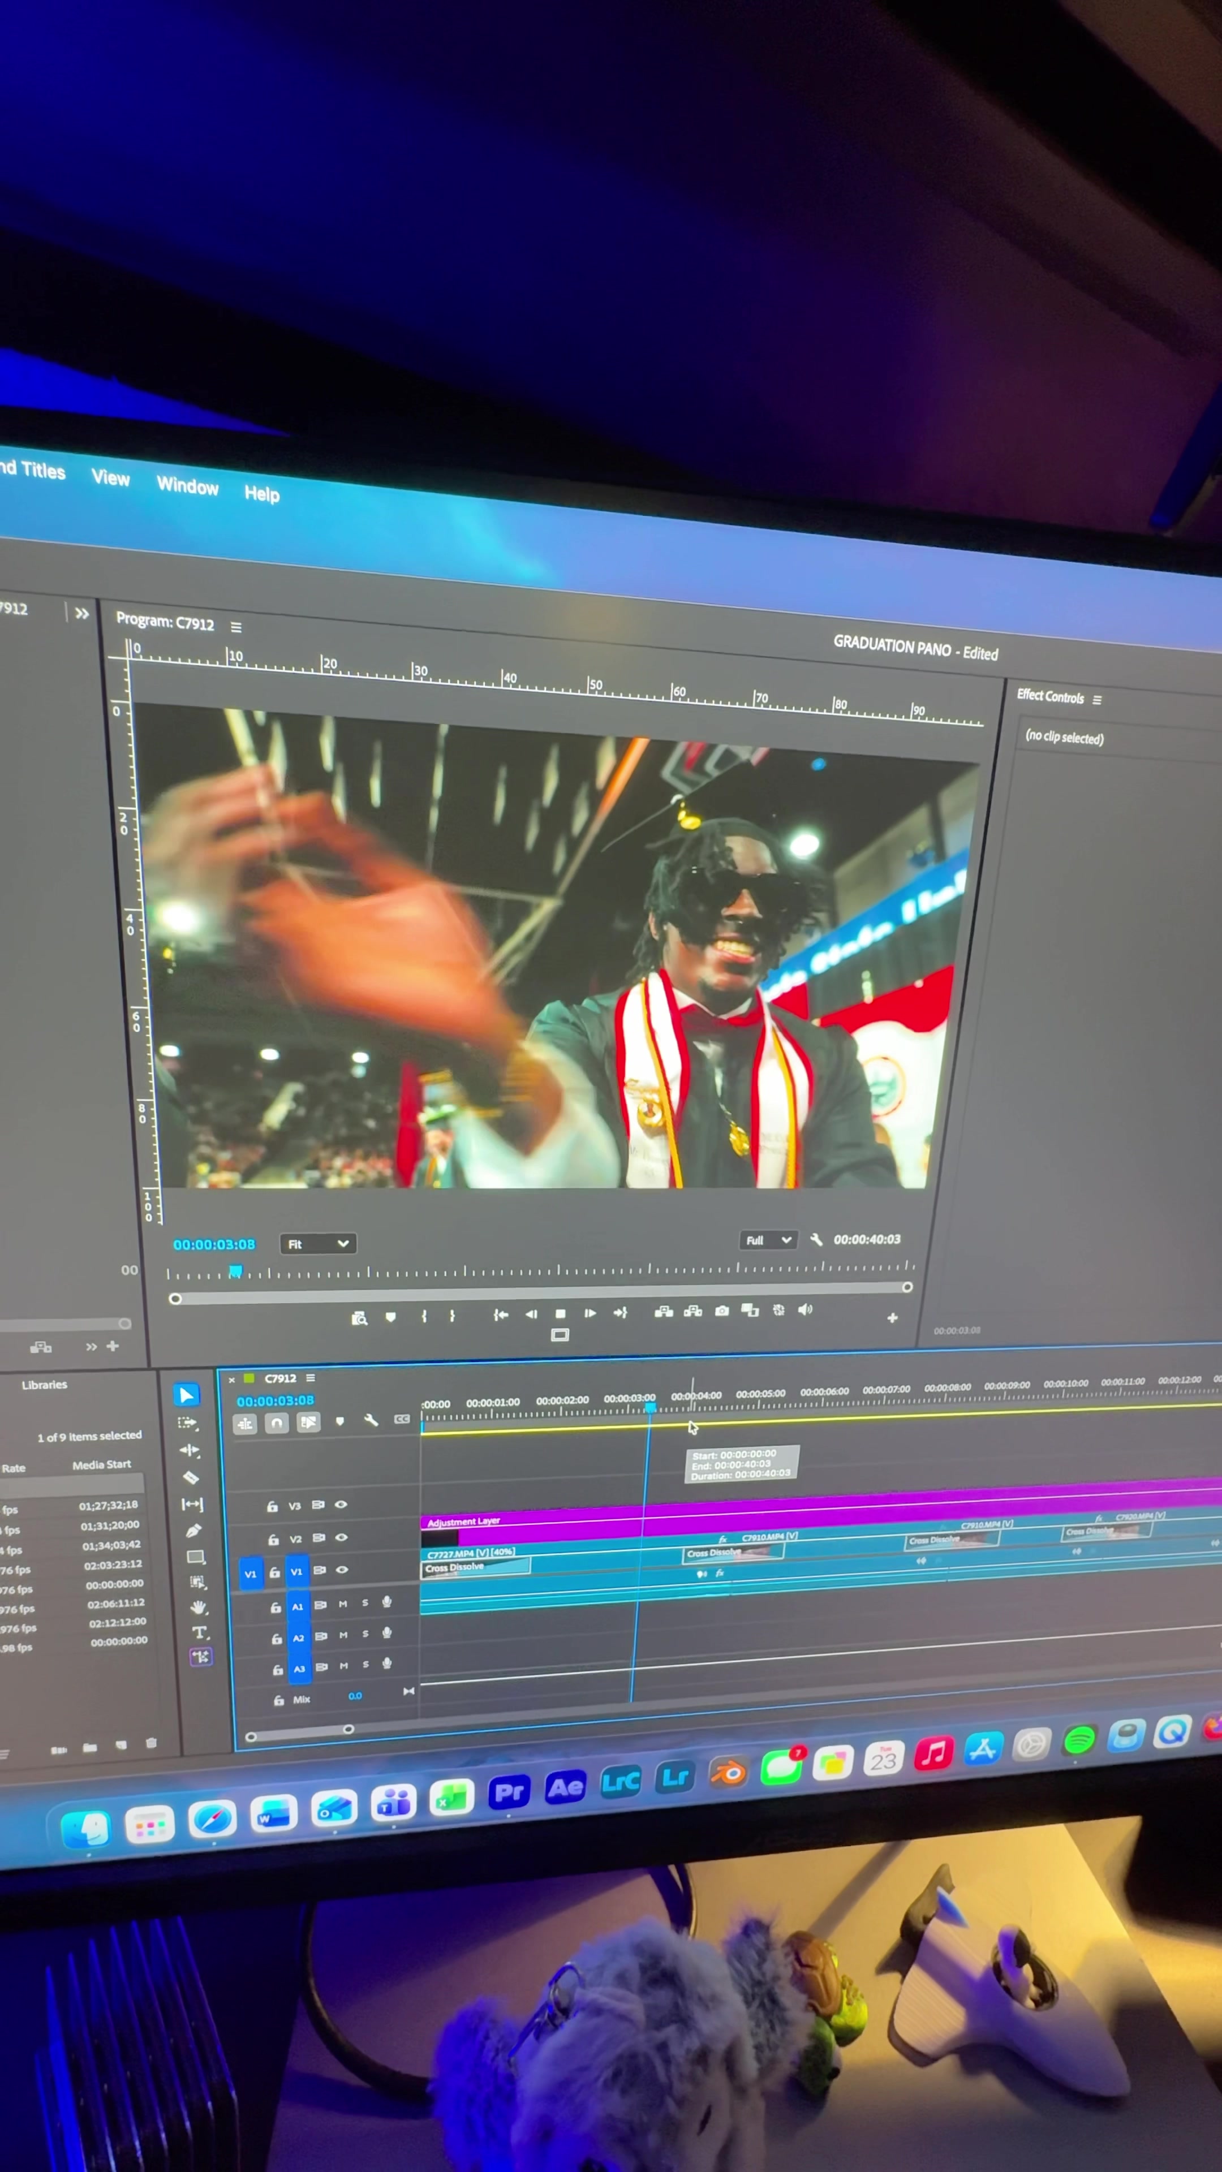
Task: Toggle linked selection in timeline
Action: (x=309, y=1423)
